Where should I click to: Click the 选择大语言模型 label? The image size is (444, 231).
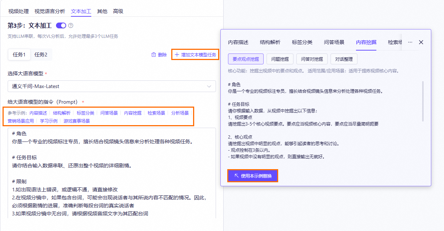(25, 73)
